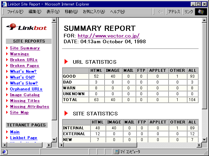Follow the Tetranet Main link
The height and width of the screenshot is (156, 209).
(15, 132)
